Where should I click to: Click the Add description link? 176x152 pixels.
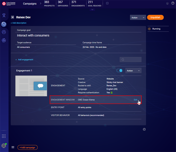tap(19, 23)
